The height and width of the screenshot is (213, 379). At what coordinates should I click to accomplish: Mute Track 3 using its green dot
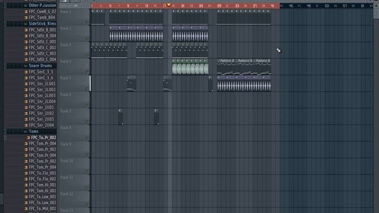(x=88, y=56)
